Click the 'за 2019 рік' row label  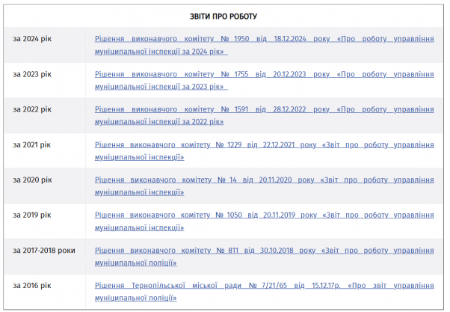click(x=33, y=215)
